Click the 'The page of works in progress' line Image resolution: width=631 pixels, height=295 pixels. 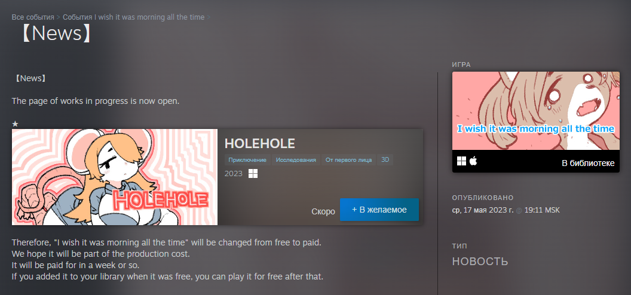tap(96, 101)
